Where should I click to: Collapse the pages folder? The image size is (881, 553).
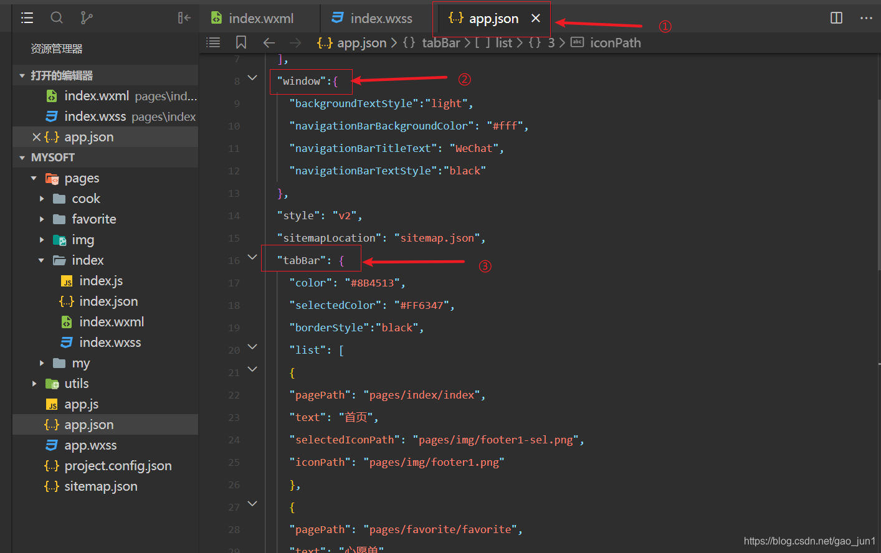pos(34,178)
